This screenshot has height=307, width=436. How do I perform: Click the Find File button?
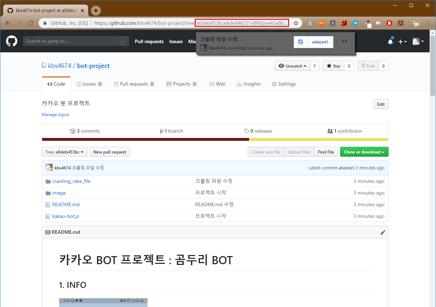point(326,152)
